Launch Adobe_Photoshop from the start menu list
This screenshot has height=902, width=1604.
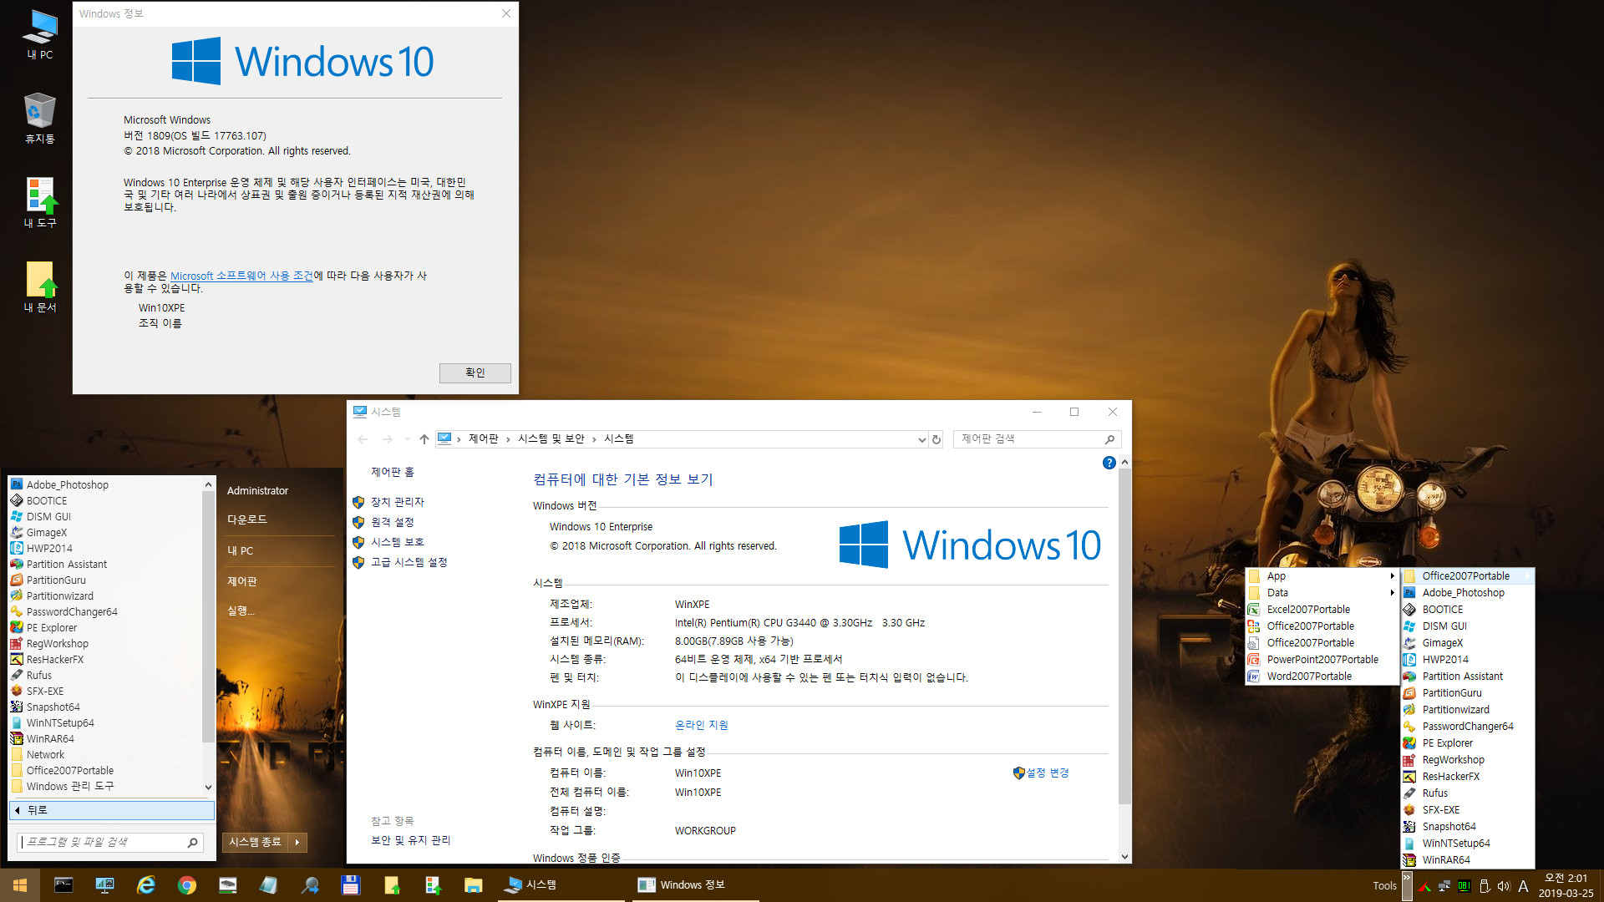(67, 484)
